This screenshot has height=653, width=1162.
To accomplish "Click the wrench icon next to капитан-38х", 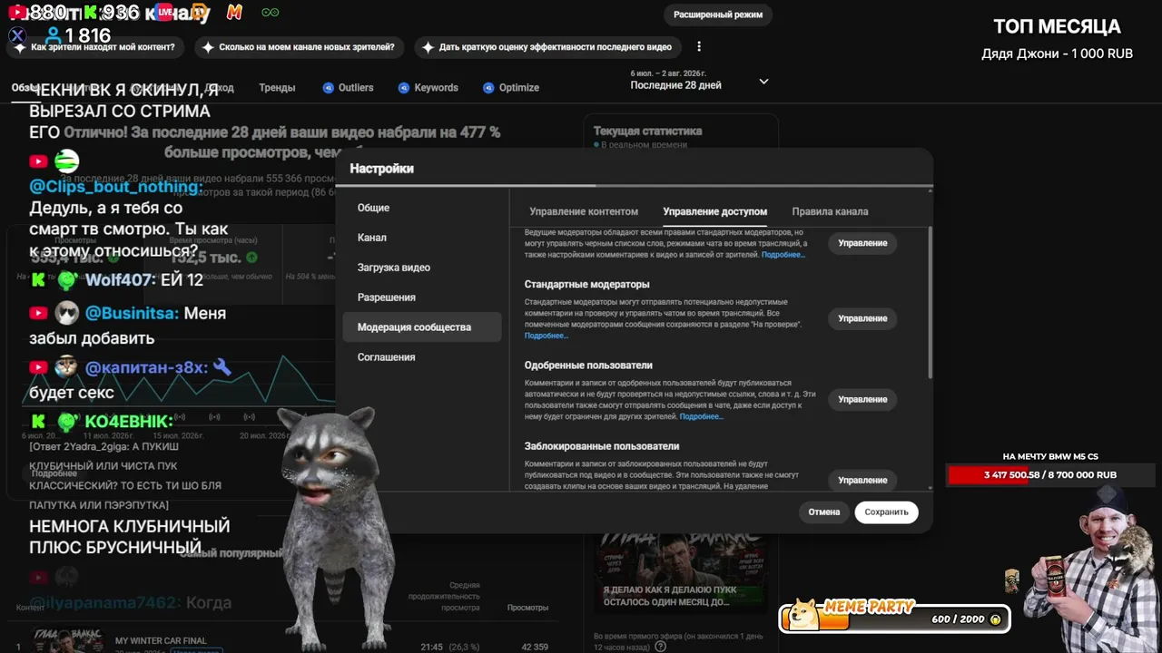I will click(222, 367).
